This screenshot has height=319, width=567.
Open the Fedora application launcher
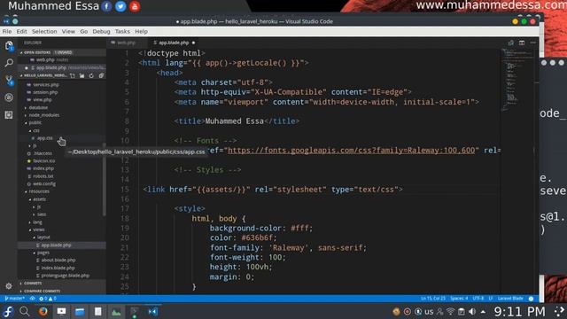[8, 311]
